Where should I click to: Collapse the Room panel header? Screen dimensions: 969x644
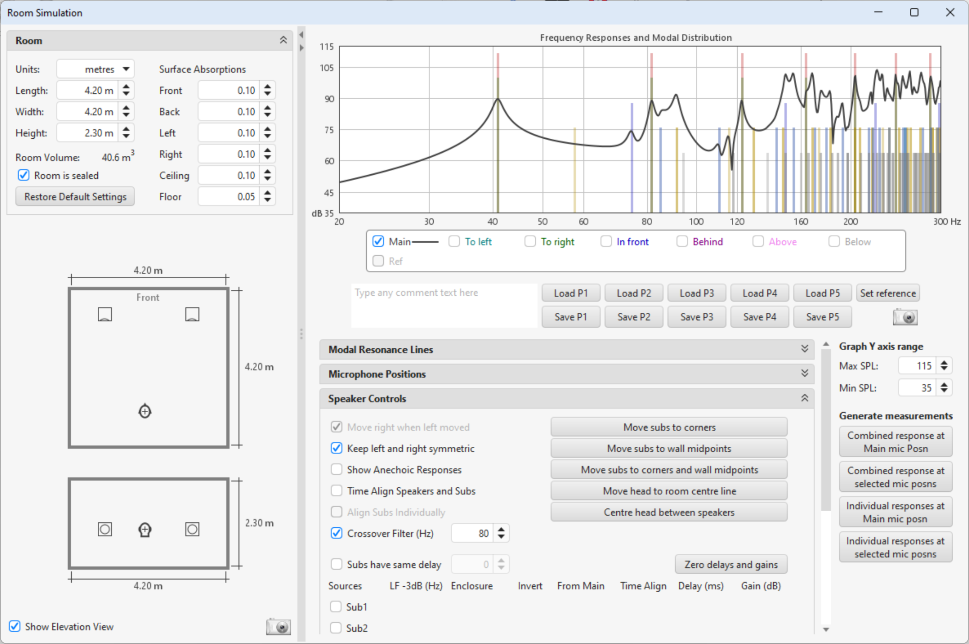283,40
